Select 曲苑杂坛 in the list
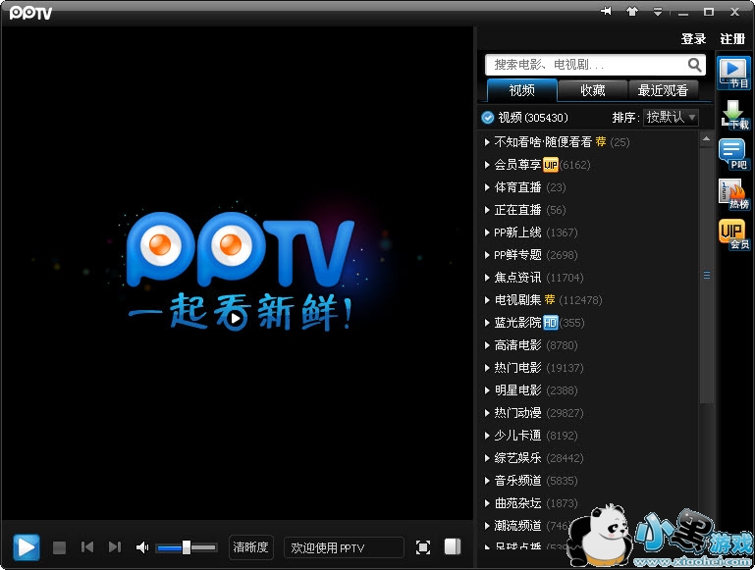The width and height of the screenshot is (755, 570). click(x=518, y=503)
